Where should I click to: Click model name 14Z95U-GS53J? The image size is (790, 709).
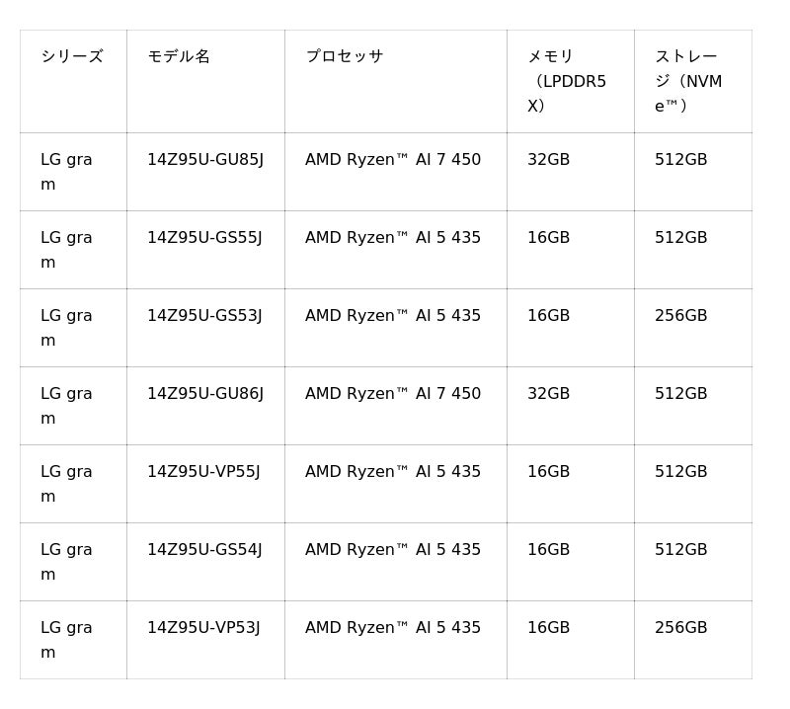(204, 316)
